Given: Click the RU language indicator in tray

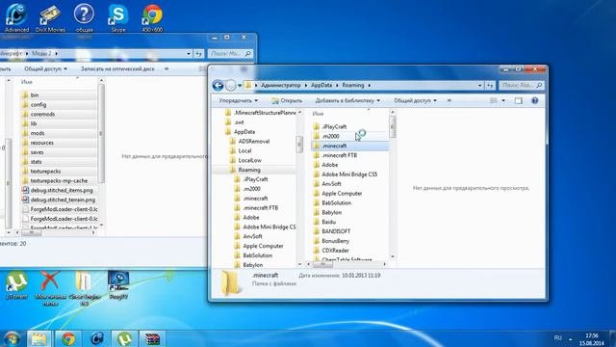Looking at the screenshot, I should (557, 338).
